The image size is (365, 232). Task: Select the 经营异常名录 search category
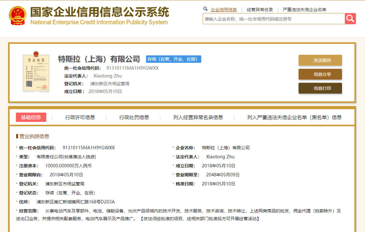(x=260, y=9)
